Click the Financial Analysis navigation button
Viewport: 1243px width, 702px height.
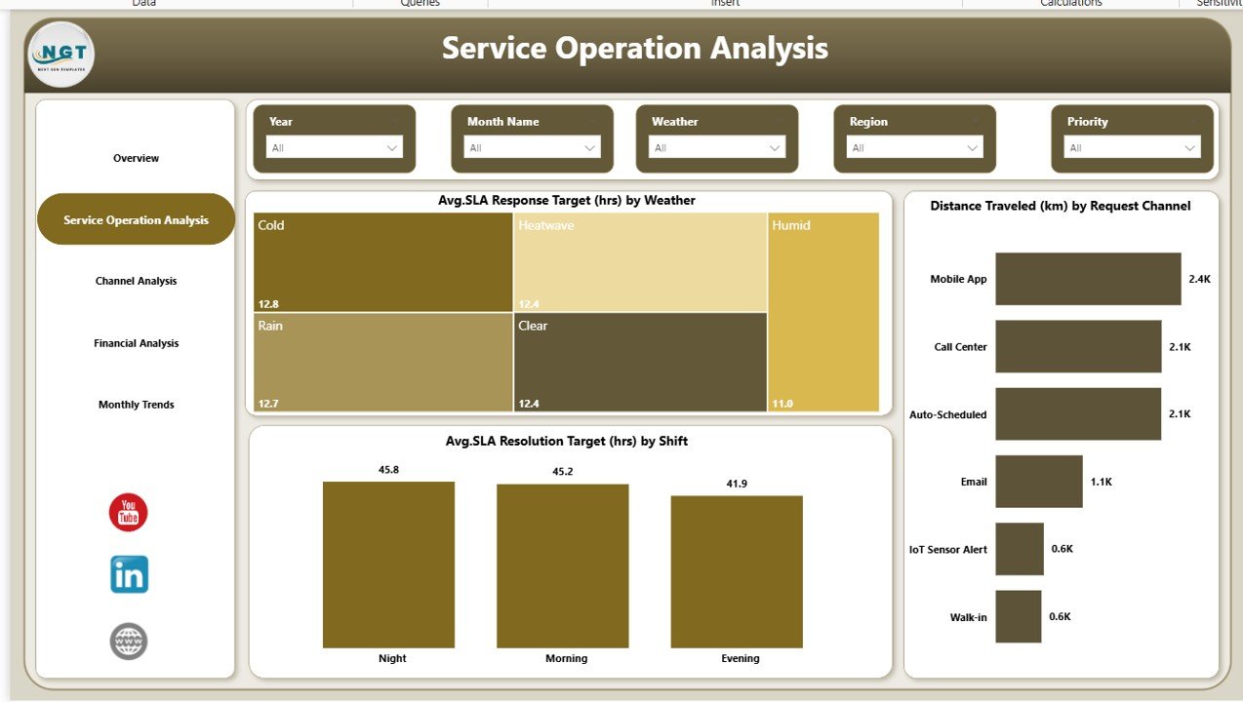(x=136, y=342)
